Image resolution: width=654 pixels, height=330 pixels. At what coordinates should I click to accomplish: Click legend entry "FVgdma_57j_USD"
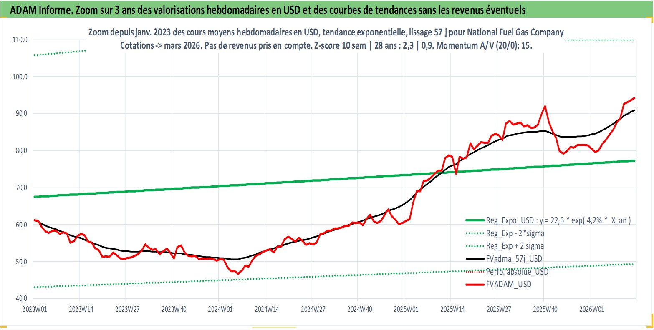504,259
